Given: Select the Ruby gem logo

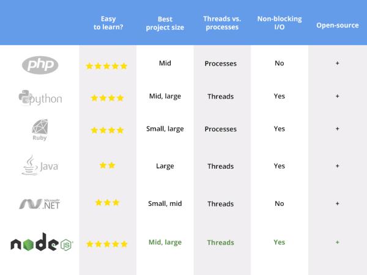Looking at the screenshot, I should click(40, 130).
